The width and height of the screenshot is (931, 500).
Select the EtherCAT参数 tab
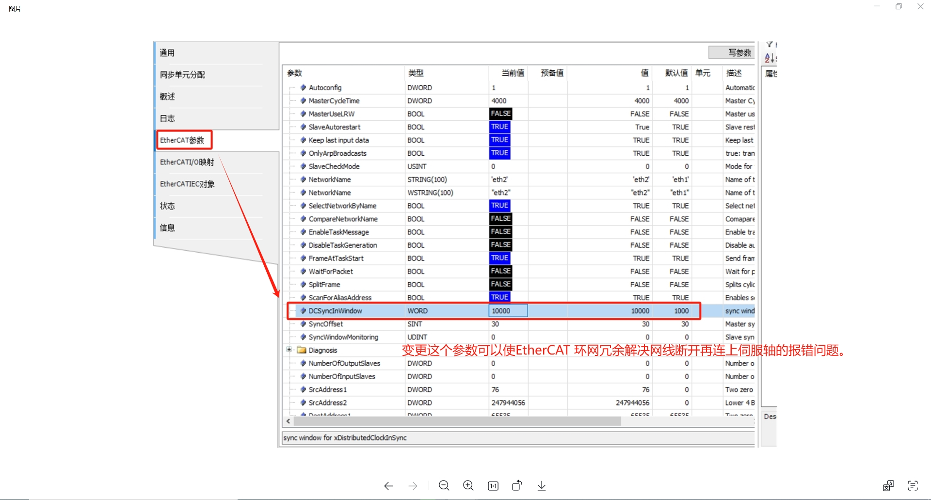point(183,140)
